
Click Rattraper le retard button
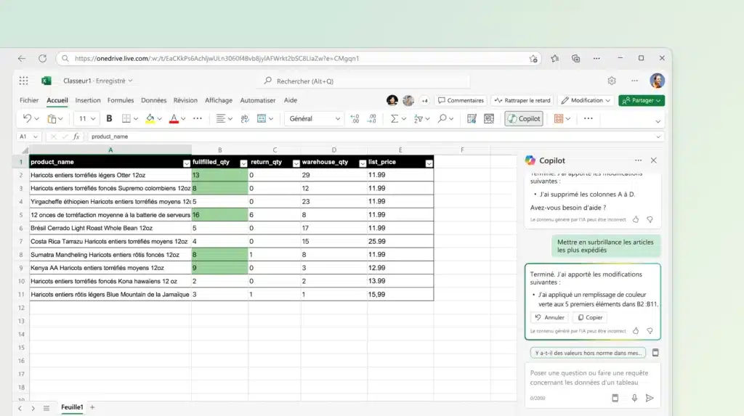522,101
